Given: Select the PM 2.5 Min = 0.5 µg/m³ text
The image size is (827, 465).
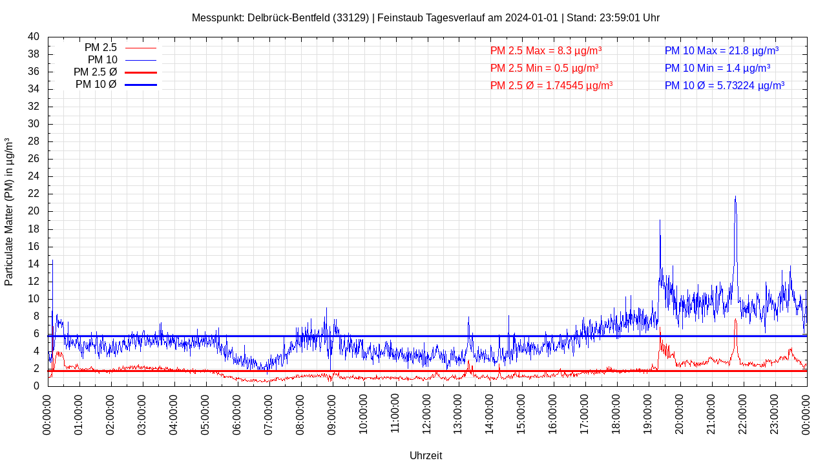Looking at the screenshot, I should 544,68.
